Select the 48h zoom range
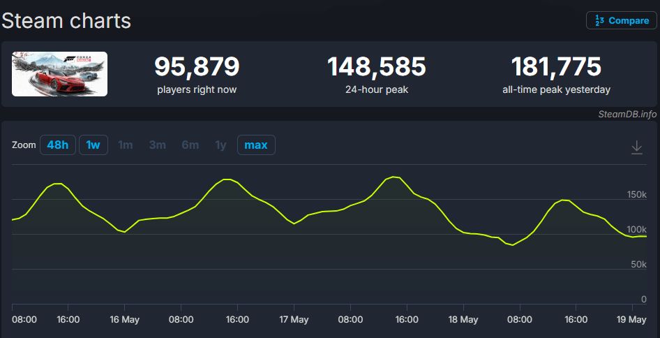The height and width of the screenshot is (338, 660). click(58, 145)
